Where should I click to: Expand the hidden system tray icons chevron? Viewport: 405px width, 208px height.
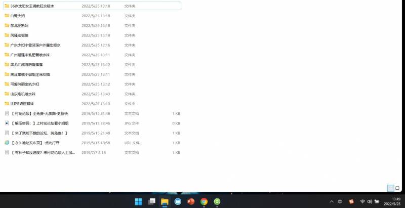[331, 201]
